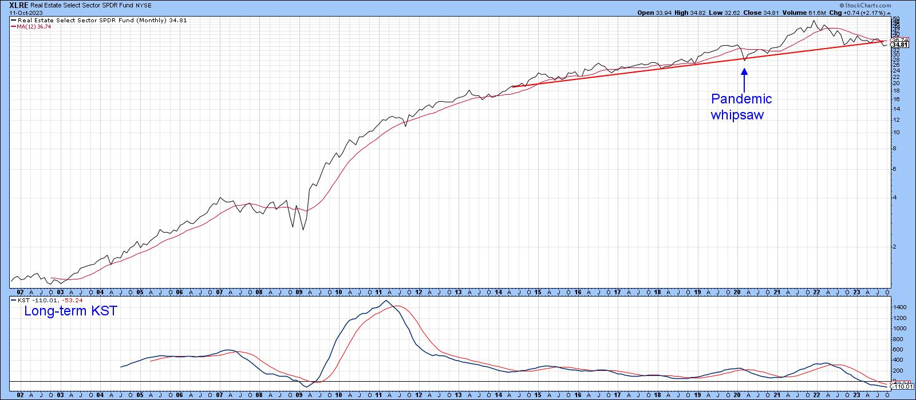Click the 1400 label on the KST axis
The width and height of the screenshot is (916, 400).
click(x=900, y=307)
